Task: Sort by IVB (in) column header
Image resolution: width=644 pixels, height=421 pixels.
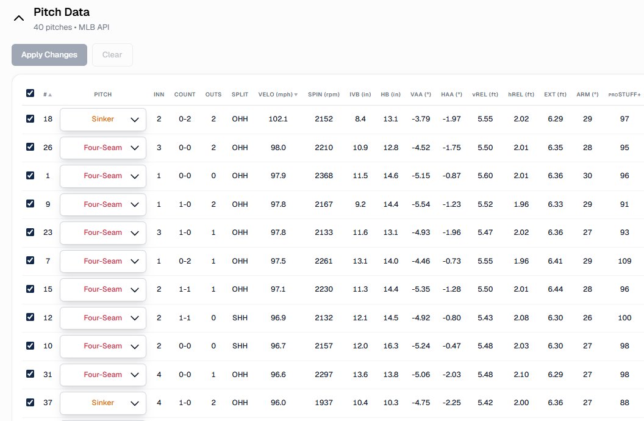Action: tap(360, 95)
